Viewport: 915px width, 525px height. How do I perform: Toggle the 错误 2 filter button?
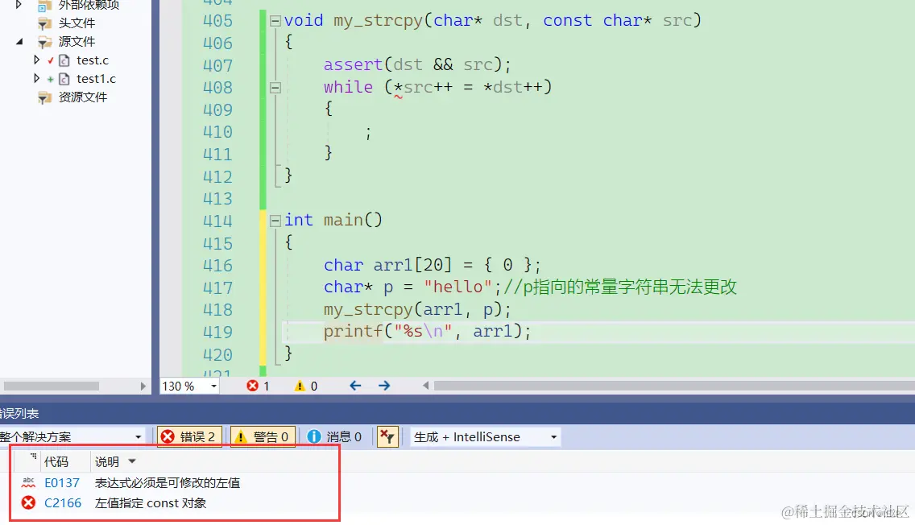(x=189, y=436)
